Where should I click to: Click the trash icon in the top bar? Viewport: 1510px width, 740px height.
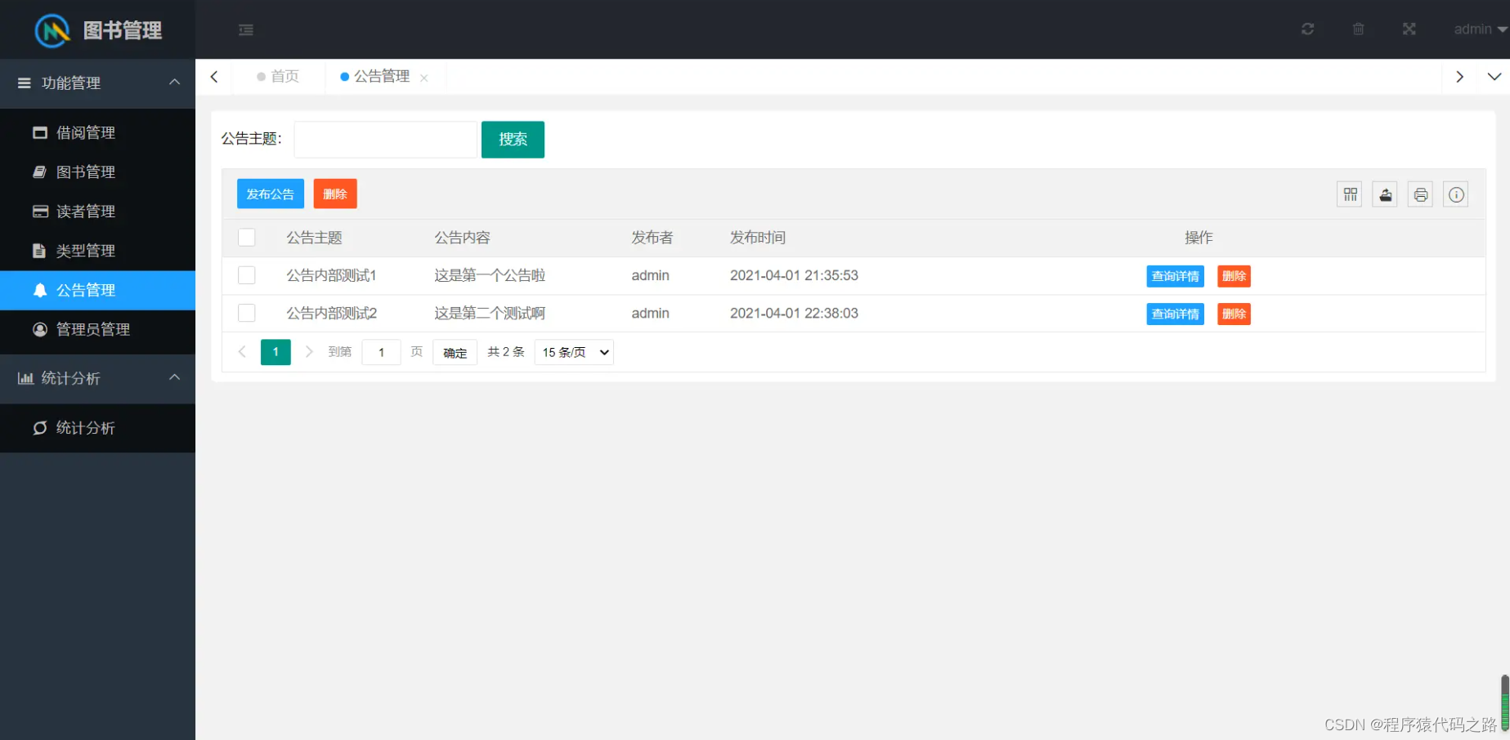pyautogui.click(x=1358, y=29)
